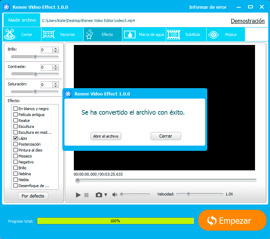Toggle the Escultura effect checkbox
The width and height of the screenshot is (270, 239).
[15, 126]
